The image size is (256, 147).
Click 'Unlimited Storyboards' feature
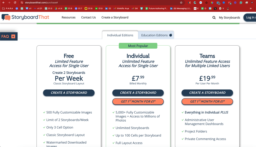coord(132,128)
